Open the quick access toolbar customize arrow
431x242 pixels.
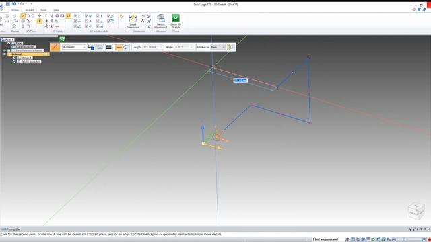[x=32, y=4]
